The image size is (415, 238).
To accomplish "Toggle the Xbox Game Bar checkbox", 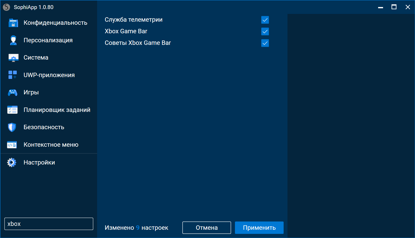I will [x=265, y=31].
